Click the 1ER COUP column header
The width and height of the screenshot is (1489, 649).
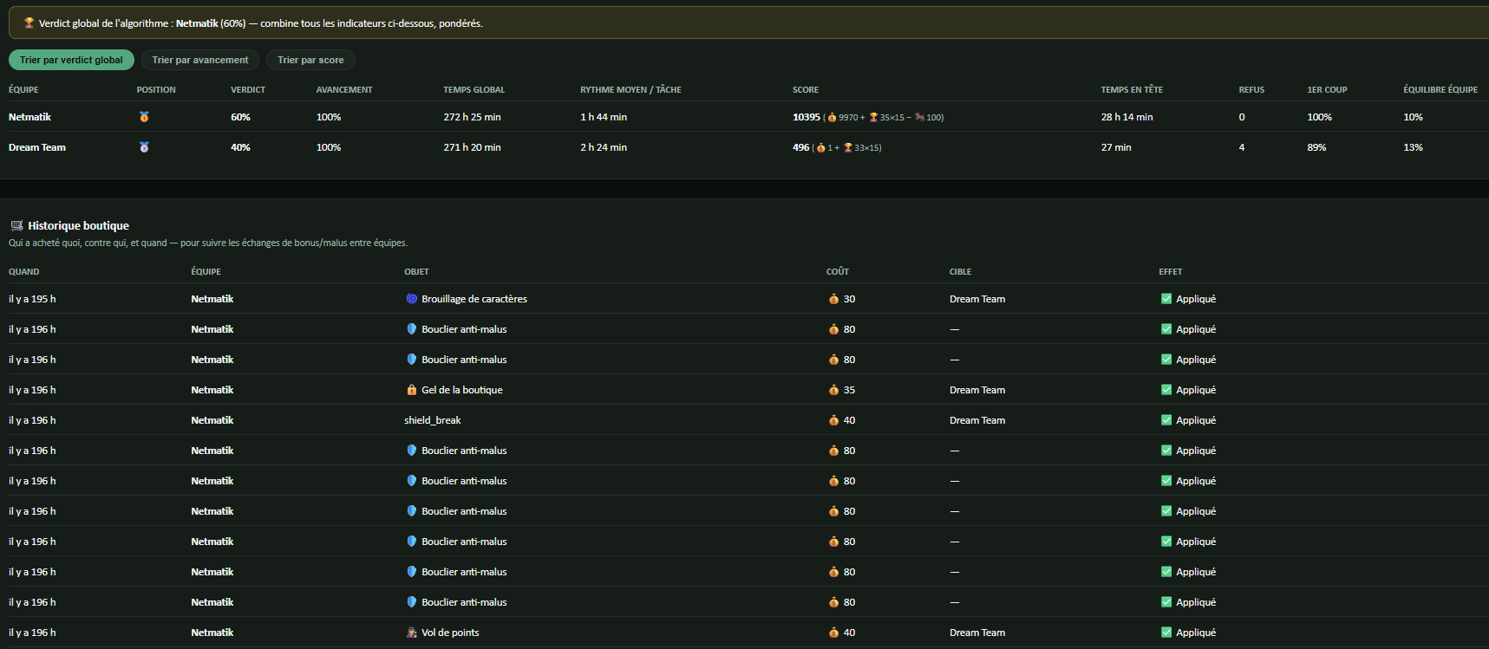1327,90
